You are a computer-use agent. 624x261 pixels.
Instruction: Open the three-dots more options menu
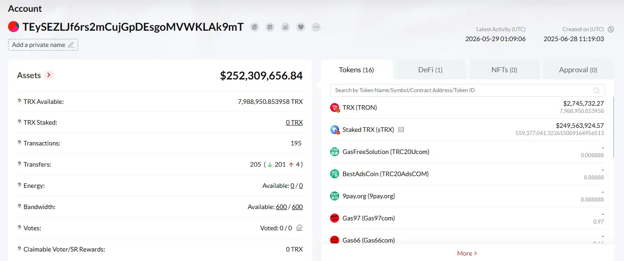(x=316, y=27)
